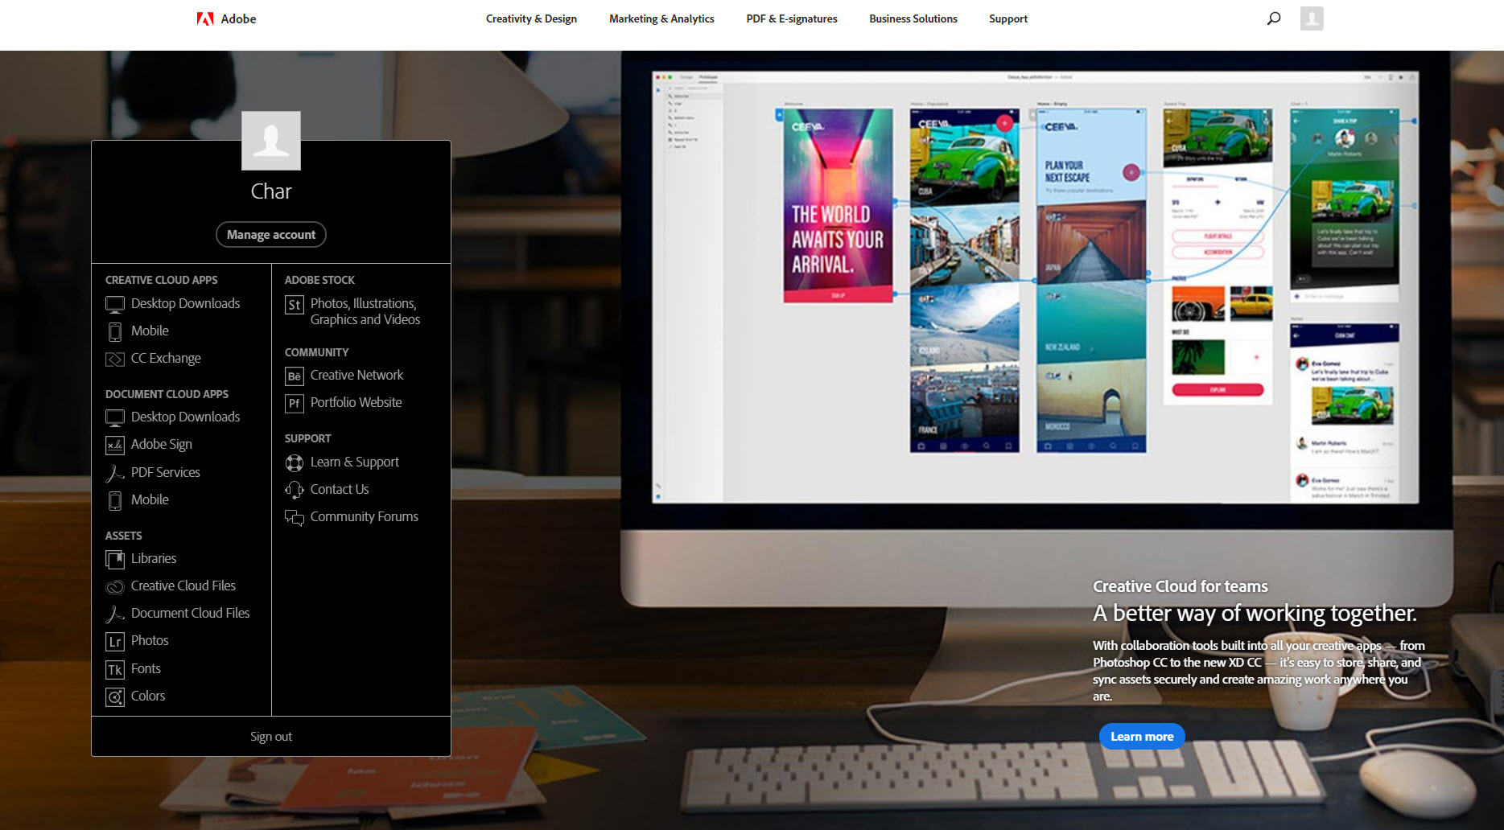Viewport: 1504px width, 830px height.
Task: Open Community Forums link
Action: point(364,516)
